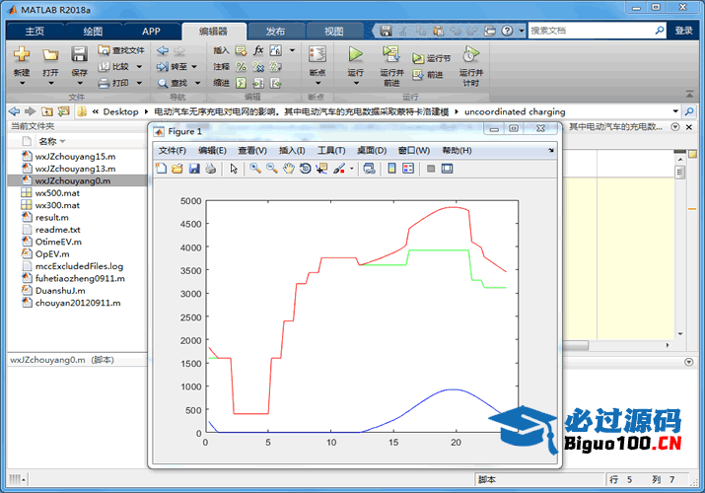Click the 名称 column header
This screenshot has height=493, width=705.
click(x=47, y=142)
